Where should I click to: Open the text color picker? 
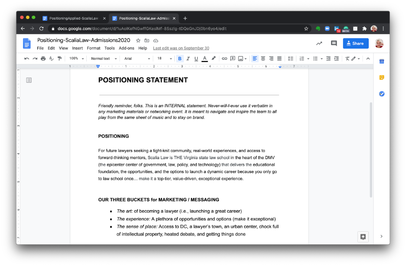tap(205, 58)
